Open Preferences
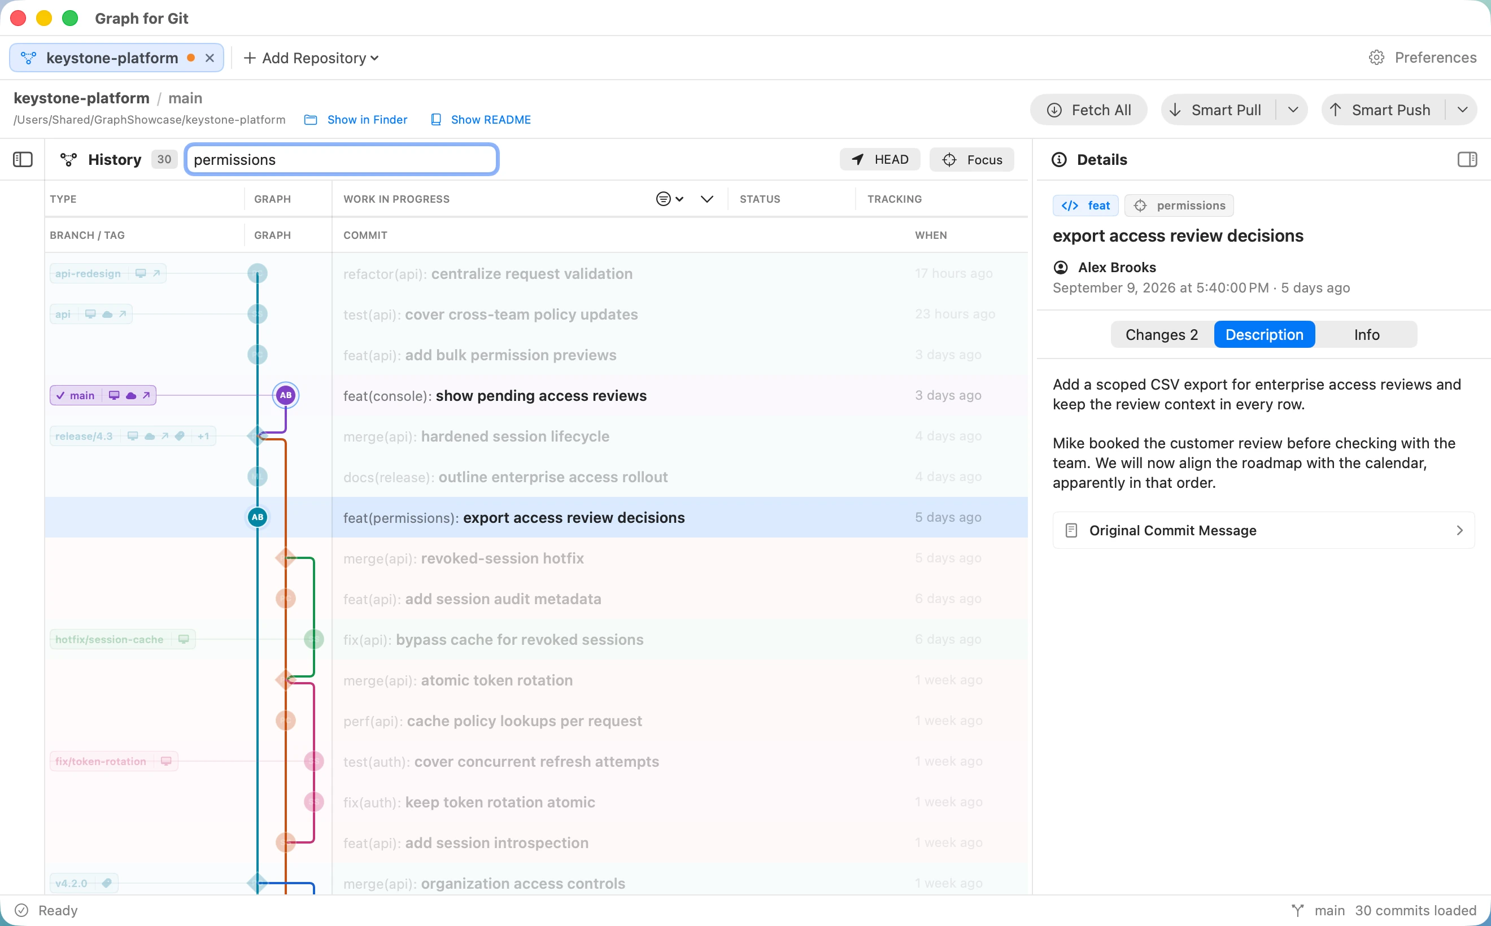Viewport: 1491px width, 926px height. [x=1423, y=58]
